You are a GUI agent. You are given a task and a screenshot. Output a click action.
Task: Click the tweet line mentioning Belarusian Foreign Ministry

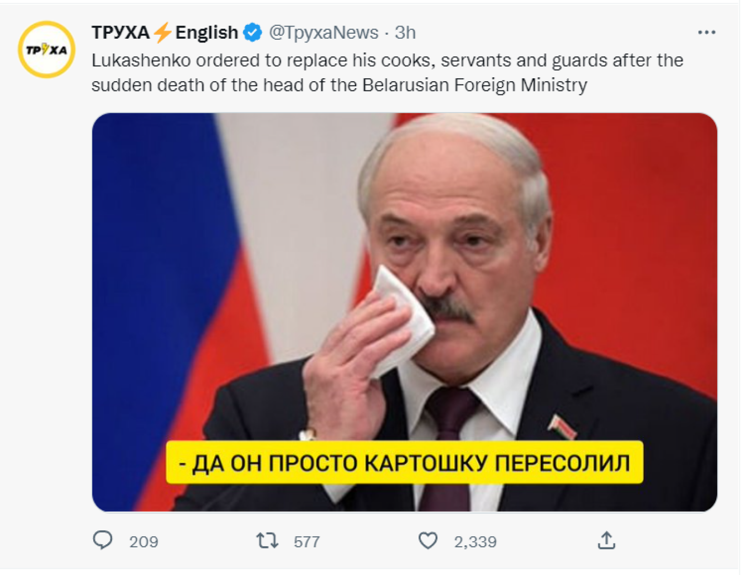point(340,85)
